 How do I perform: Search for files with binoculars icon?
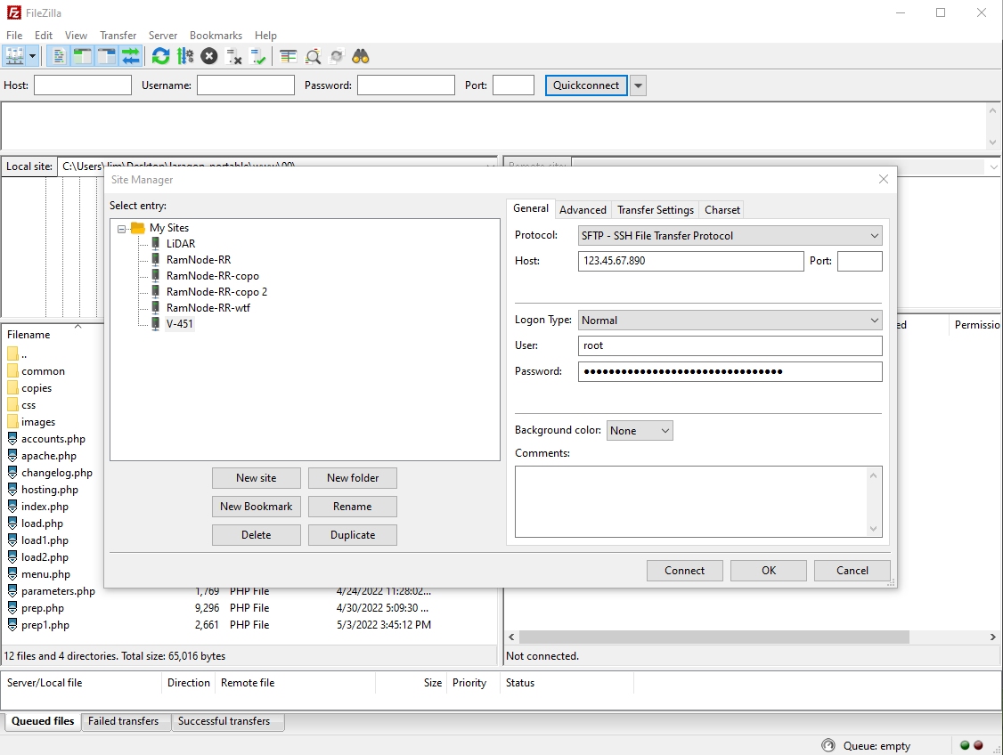click(x=361, y=56)
